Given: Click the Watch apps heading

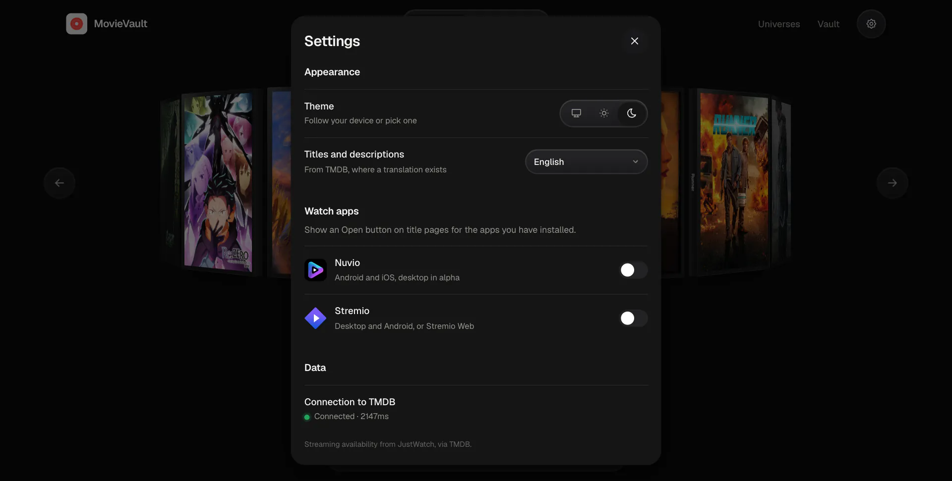Looking at the screenshot, I should tap(331, 212).
